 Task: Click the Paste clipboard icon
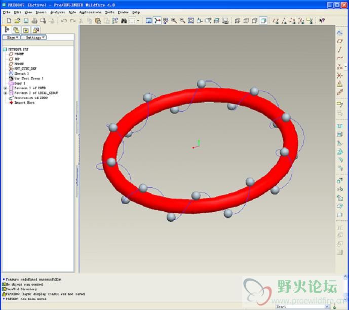pyautogui.click(x=98, y=21)
